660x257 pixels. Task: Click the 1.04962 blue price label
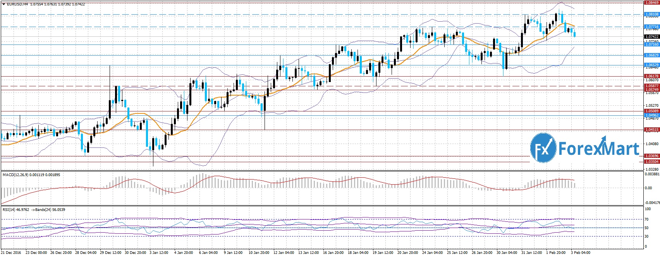(651, 115)
